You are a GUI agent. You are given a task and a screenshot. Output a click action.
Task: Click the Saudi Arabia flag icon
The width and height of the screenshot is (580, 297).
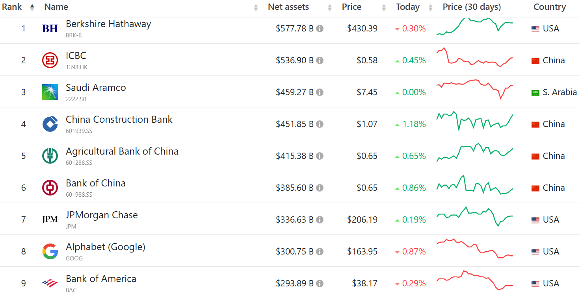click(535, 92)
